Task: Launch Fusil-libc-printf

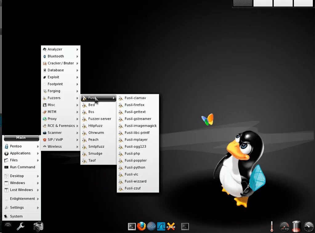Action: pos(138,133)
